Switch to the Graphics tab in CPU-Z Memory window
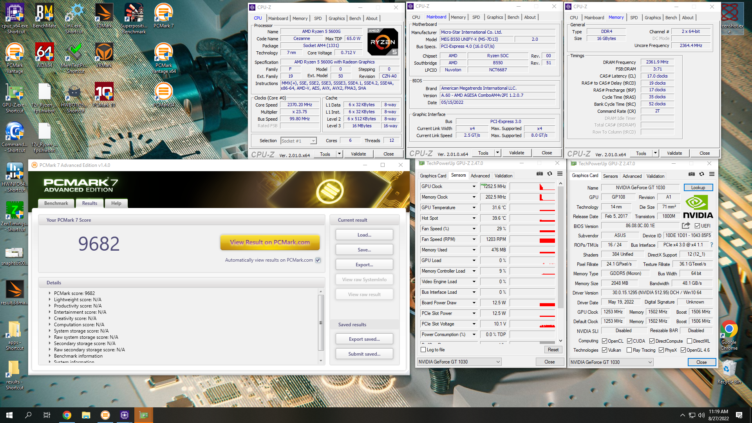 point(653,18)
